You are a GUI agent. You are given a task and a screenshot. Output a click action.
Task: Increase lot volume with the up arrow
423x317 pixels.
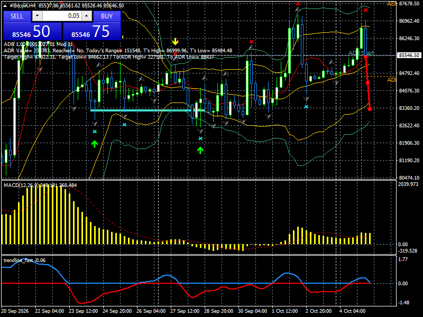tap(87, 16)
